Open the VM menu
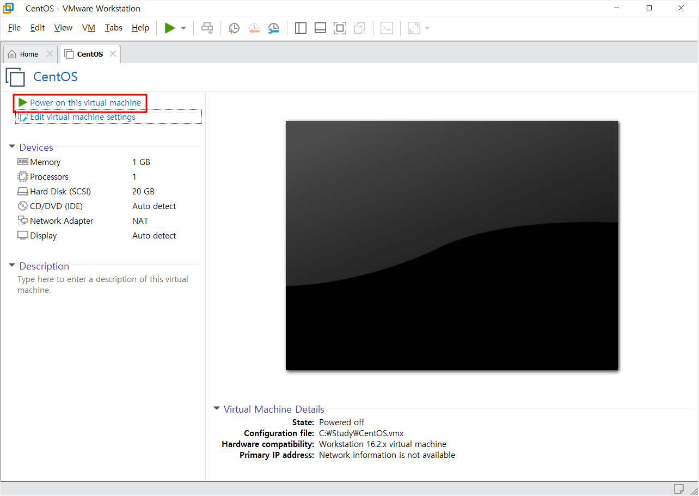 (x=89, y=28)
